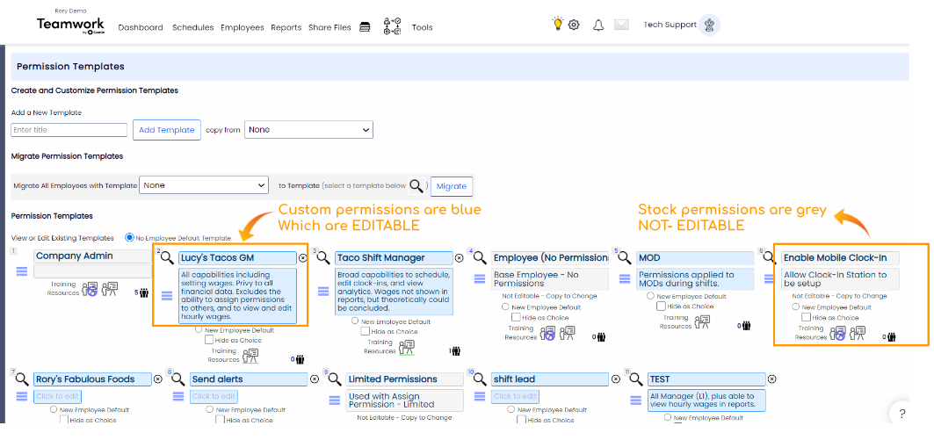Open Company Admin training video resource icon
The image size is (934, 440).
(x=90, y=289)
